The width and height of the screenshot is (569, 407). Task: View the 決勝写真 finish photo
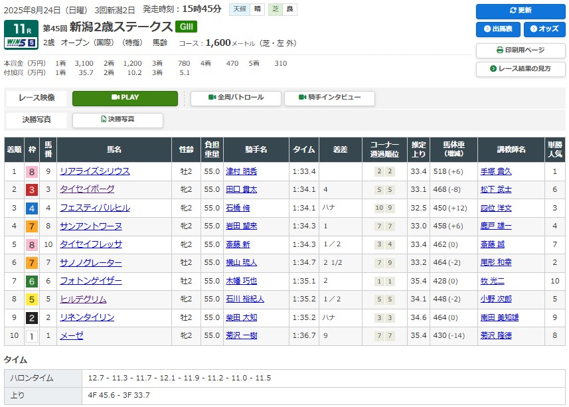pyautogui.click(x=118, y=120)
